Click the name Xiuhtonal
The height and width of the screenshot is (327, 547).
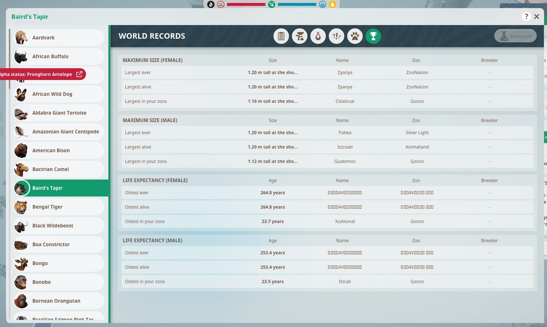click(345, 222)
